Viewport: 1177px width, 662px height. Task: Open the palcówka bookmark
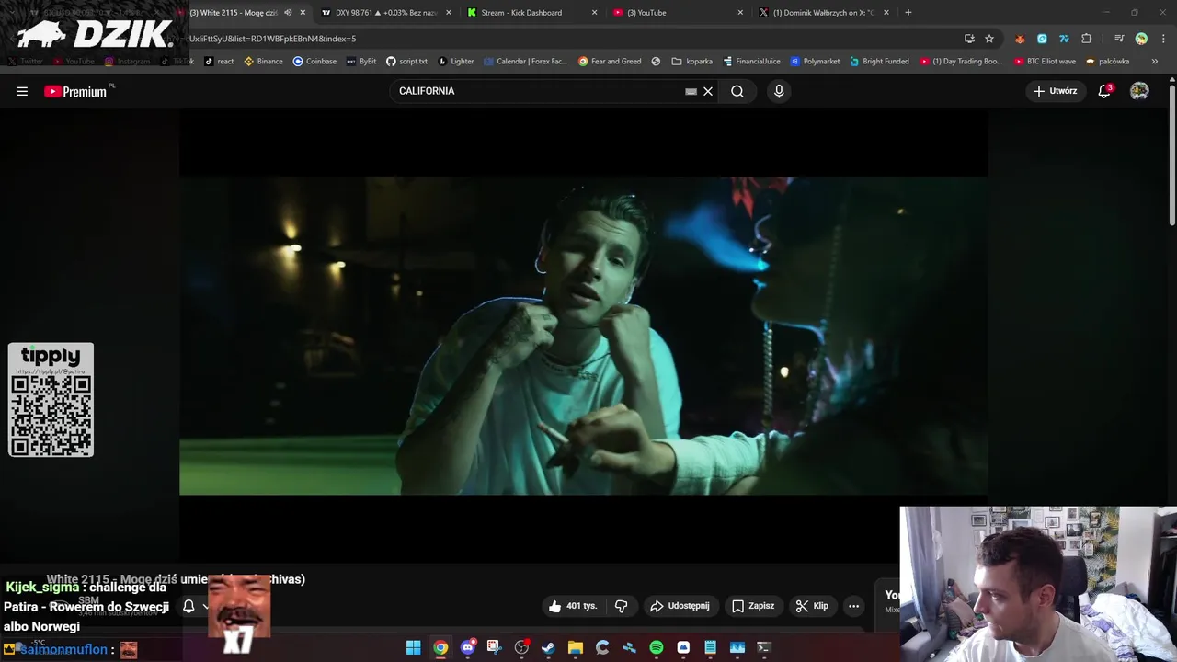point(1108,62)
